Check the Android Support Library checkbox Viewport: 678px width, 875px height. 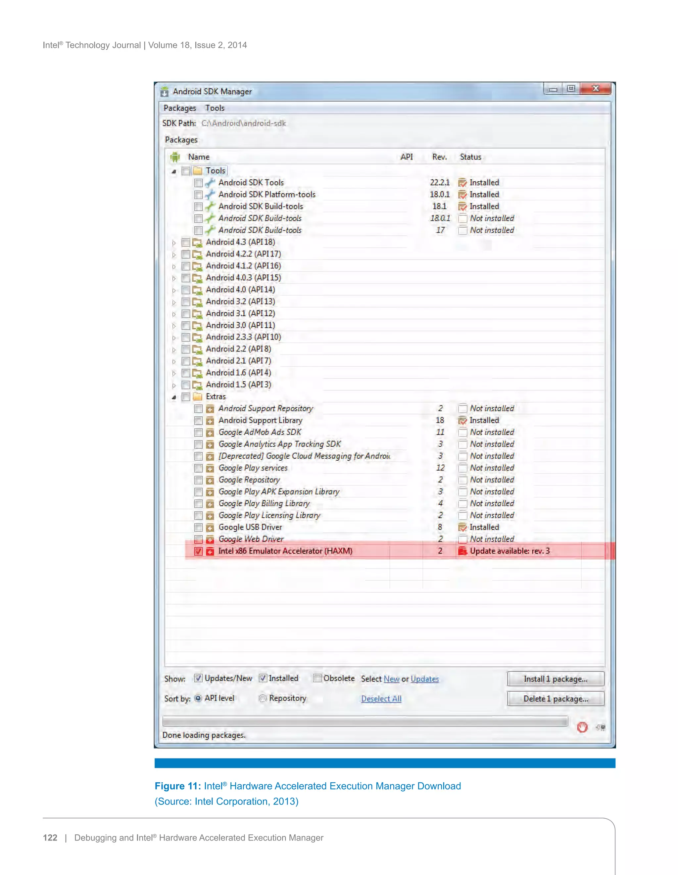click(x=198, y=421)
